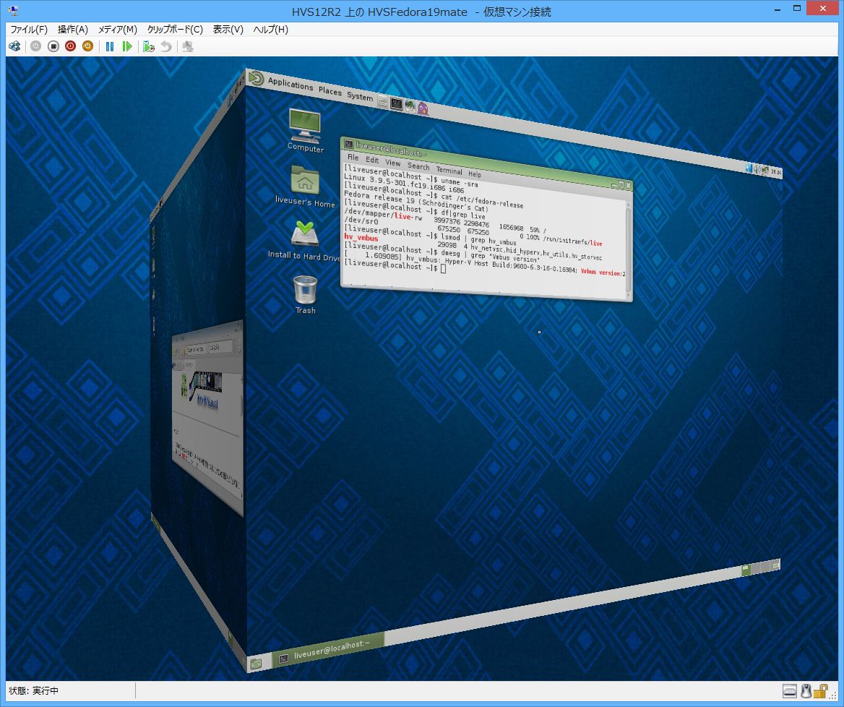The width and height of the screenshot is (844, 707).
Task: Open the クリップボード(C) menu
Action: pos(175,30)
